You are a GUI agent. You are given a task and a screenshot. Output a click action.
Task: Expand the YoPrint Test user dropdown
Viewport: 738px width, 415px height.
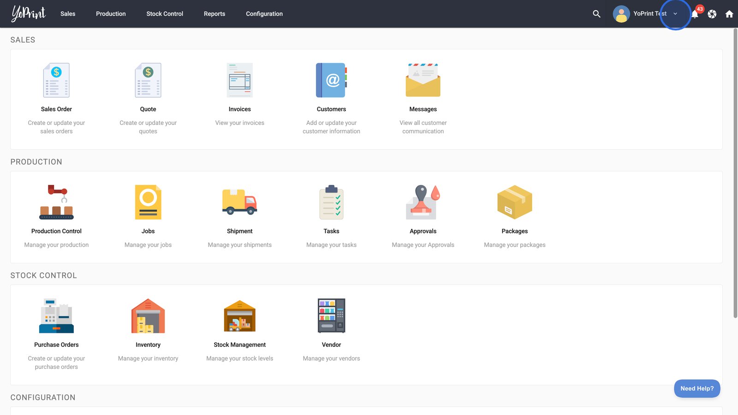(675, 14)
